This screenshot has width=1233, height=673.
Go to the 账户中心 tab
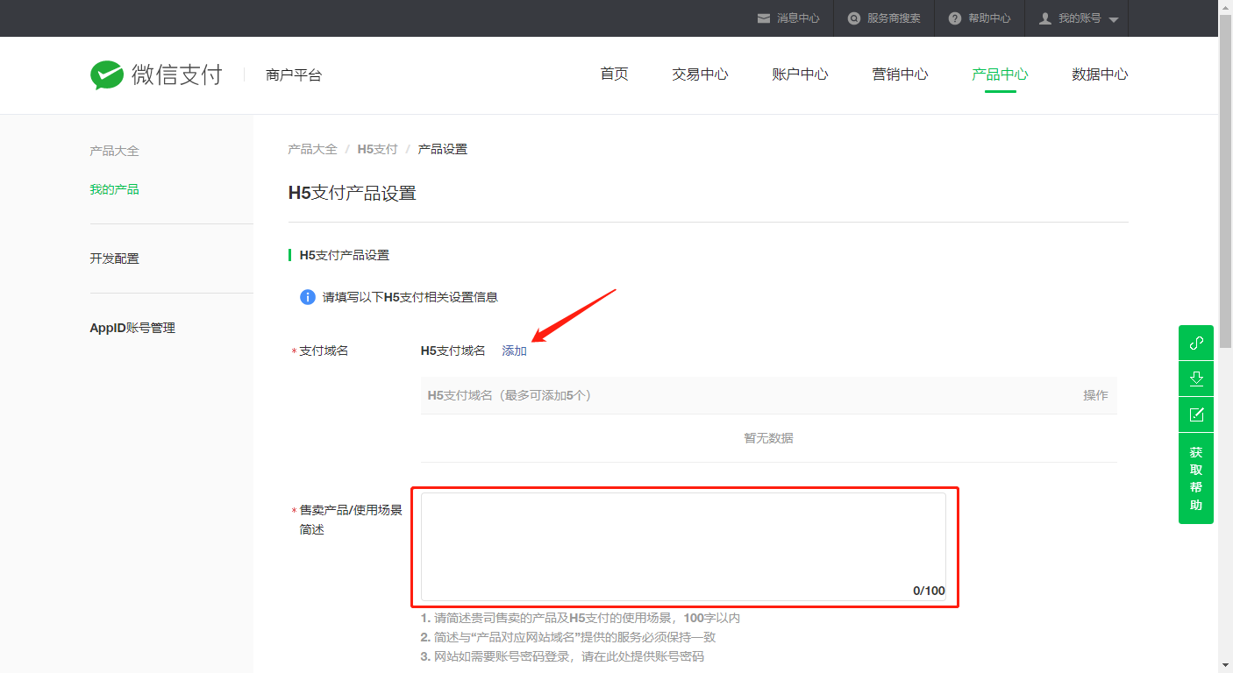pyautogui.click(x=800, y=74)
